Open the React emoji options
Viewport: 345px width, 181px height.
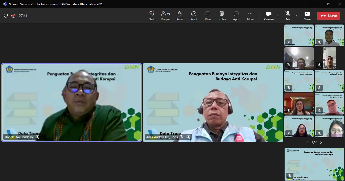194,16
